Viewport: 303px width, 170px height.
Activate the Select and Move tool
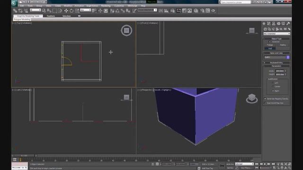pos(66,10)
